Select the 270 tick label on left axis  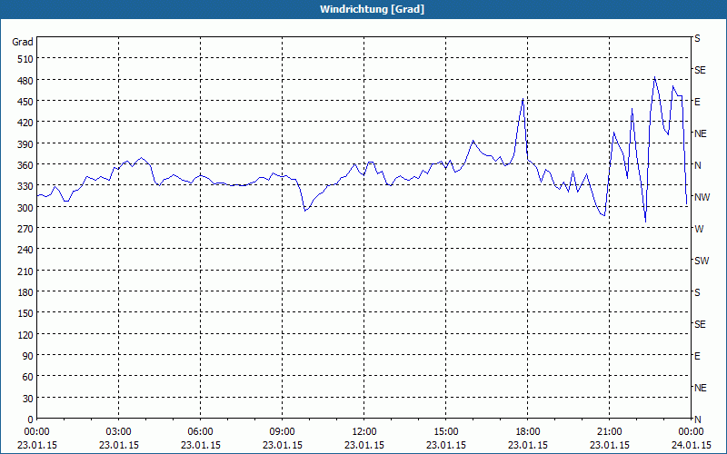click(23, 229)
